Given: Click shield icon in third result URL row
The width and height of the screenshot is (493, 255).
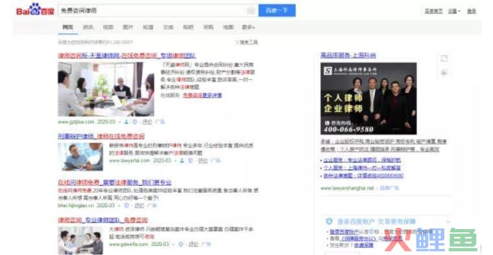Looking at the screenshot, I should pos(126,206).
